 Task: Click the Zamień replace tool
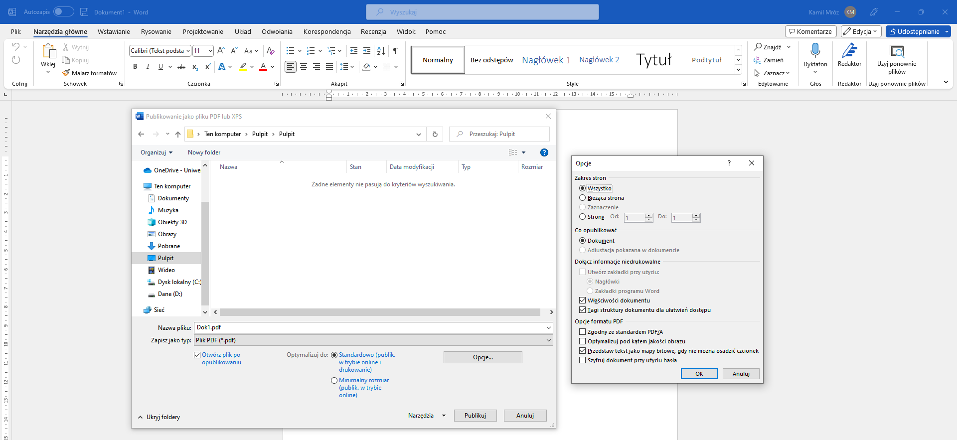tap(769, 60)
